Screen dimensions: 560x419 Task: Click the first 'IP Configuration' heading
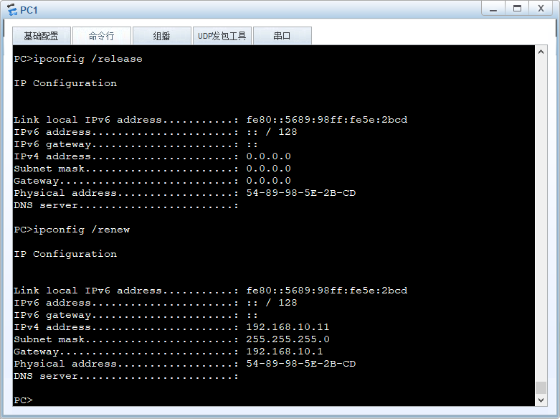65,83
